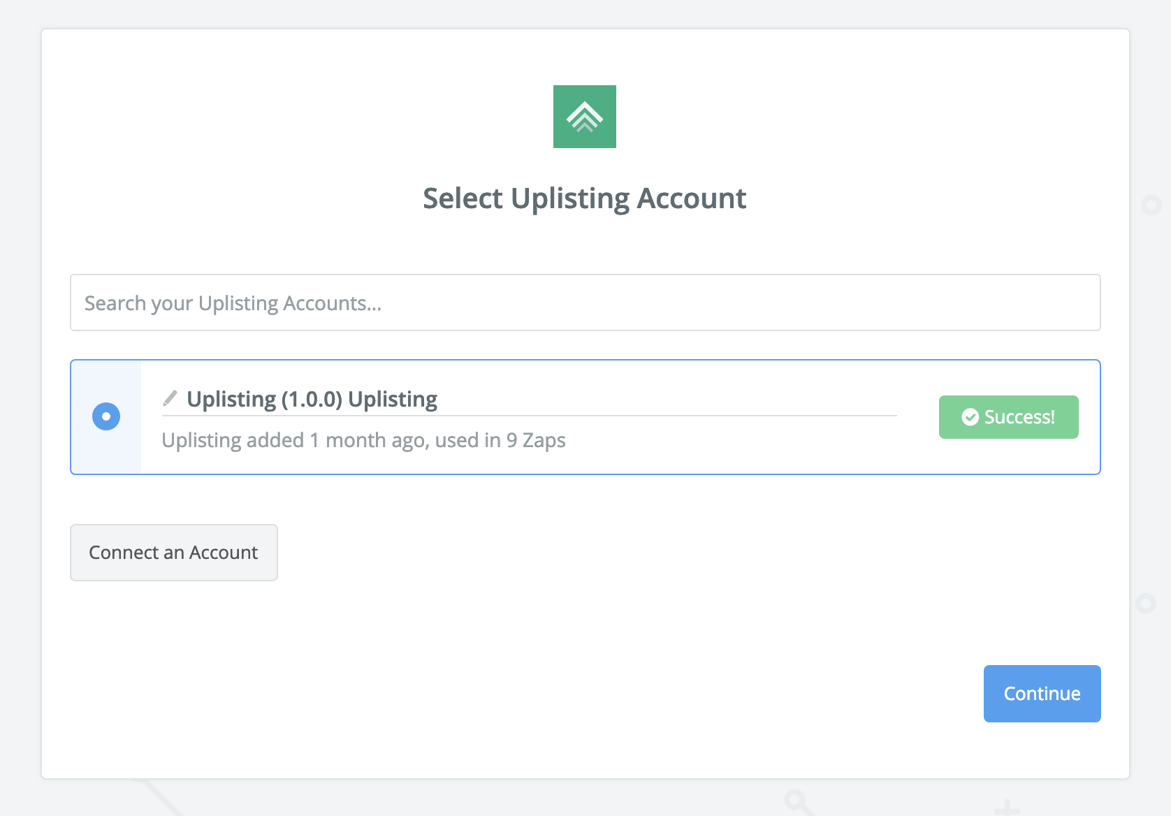Select the Uplisting (1.0.0) account radio button

(x=106, y=416)
